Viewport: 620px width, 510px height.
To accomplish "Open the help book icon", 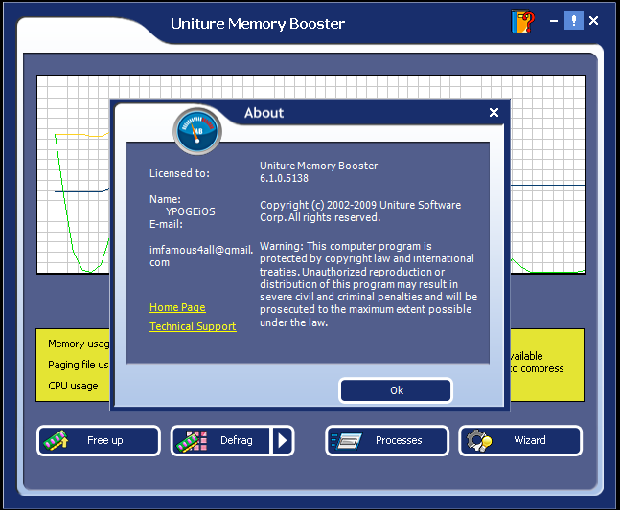I will click(x=522, y=21).
